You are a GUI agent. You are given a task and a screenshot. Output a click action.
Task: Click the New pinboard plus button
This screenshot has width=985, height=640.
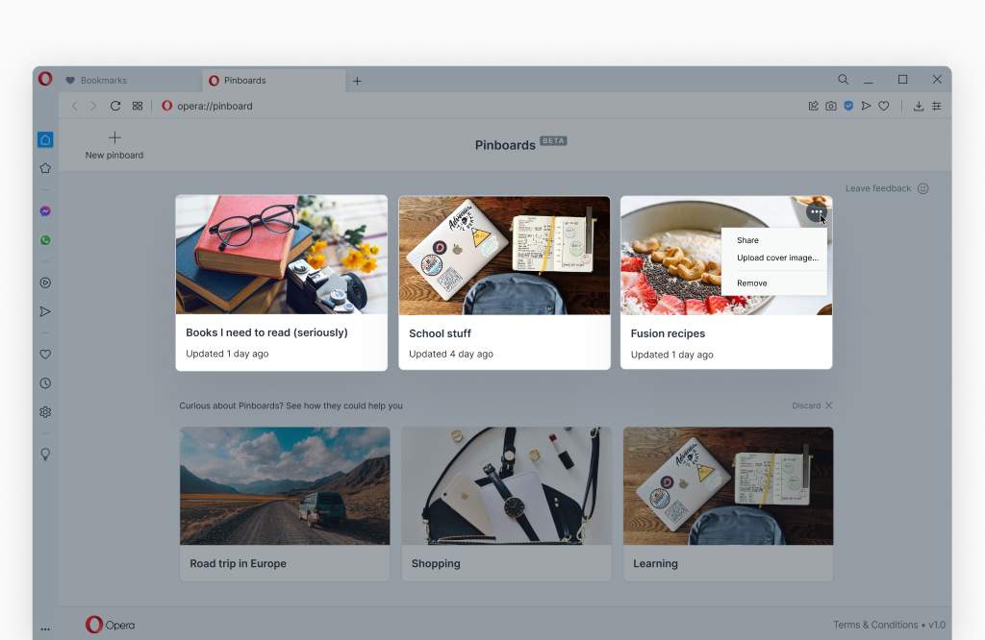[114, 138]
